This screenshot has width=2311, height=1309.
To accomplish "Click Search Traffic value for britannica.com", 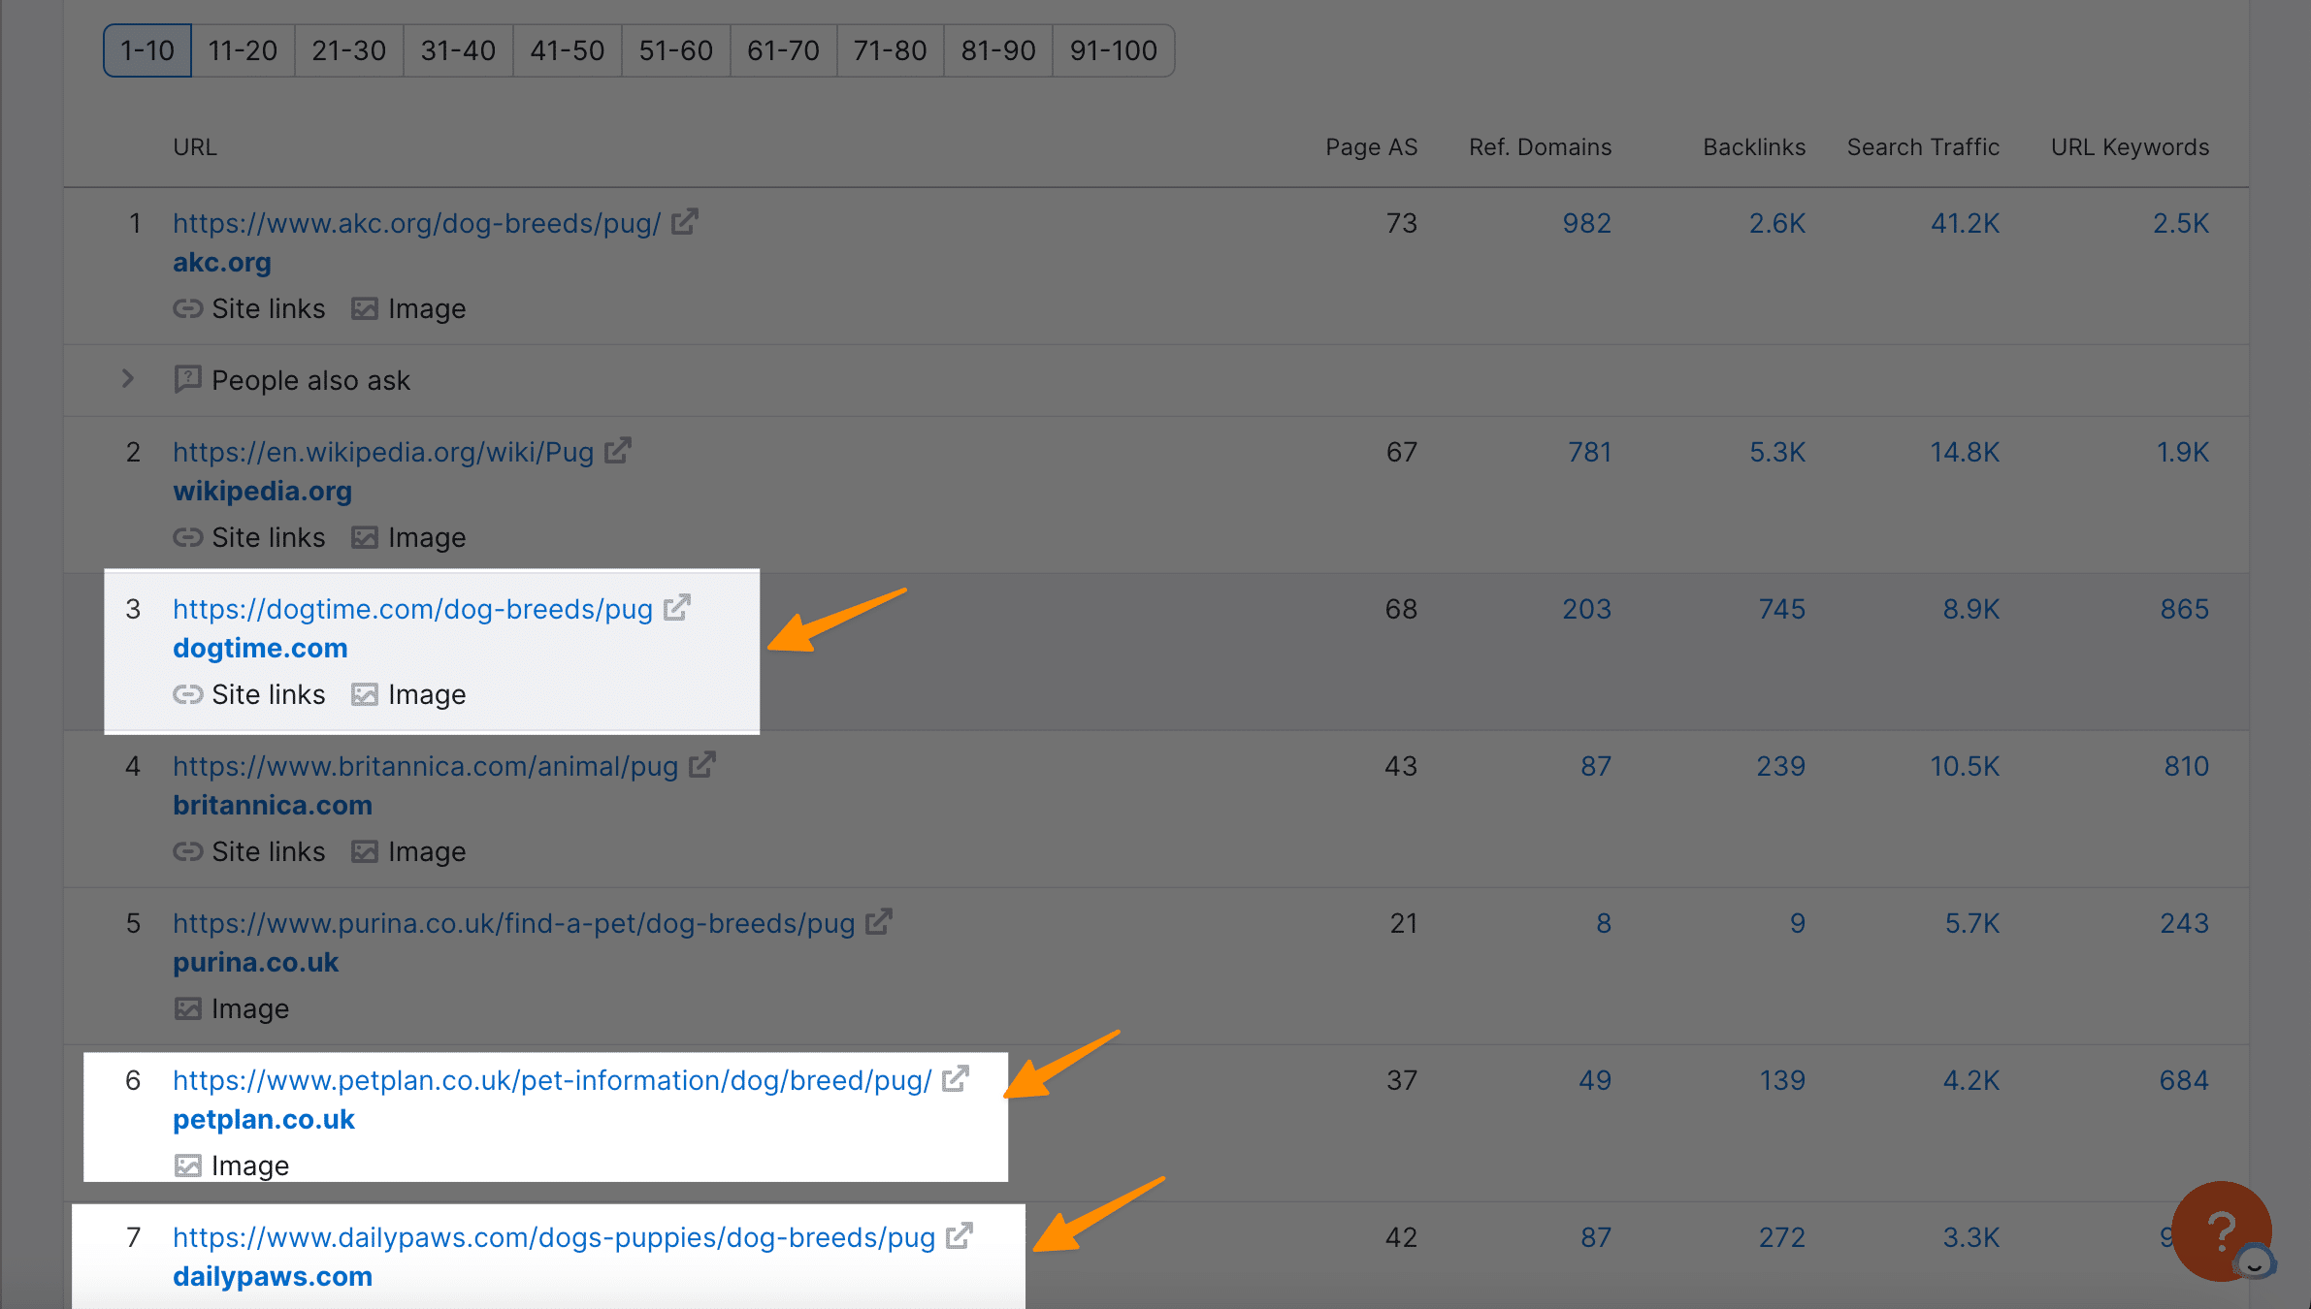I will point(1964,765).
